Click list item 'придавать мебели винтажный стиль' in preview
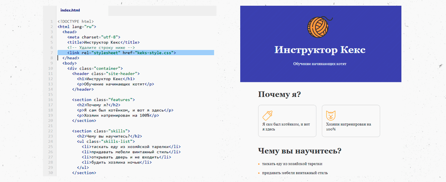The width and height of the screenshot is (446, 182). [295, 173]
